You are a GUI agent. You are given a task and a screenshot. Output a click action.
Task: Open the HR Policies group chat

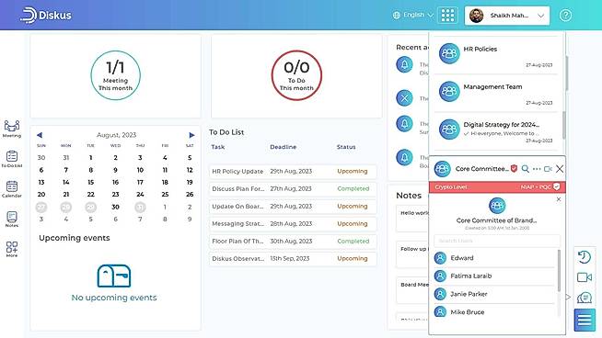[496, 55]
